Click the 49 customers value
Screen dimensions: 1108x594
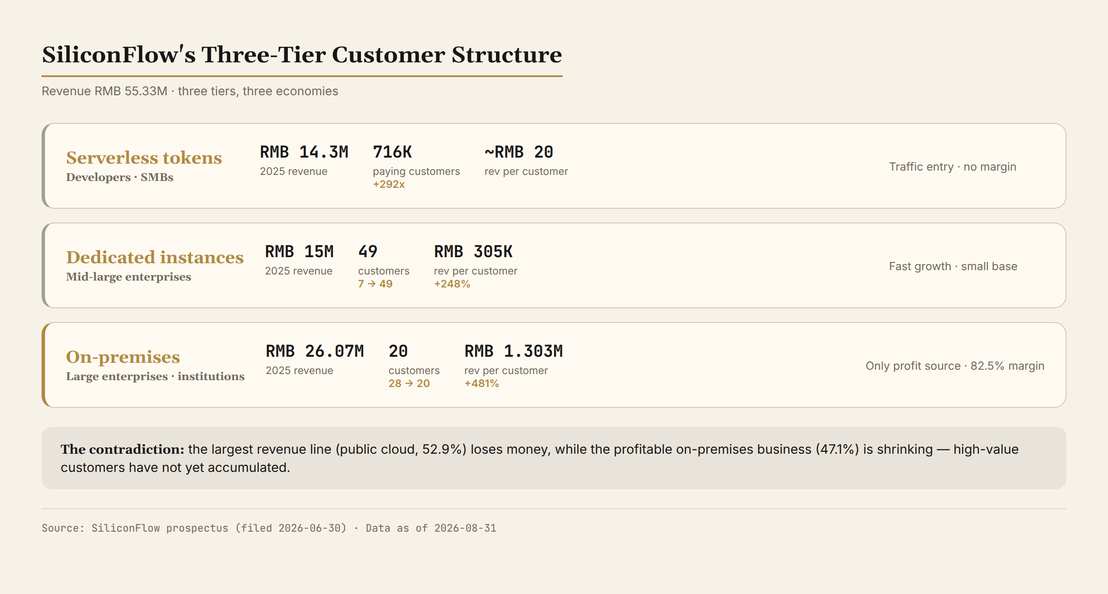368,252
